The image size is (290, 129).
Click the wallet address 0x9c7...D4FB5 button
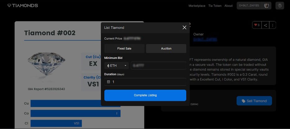coord(249,6)
